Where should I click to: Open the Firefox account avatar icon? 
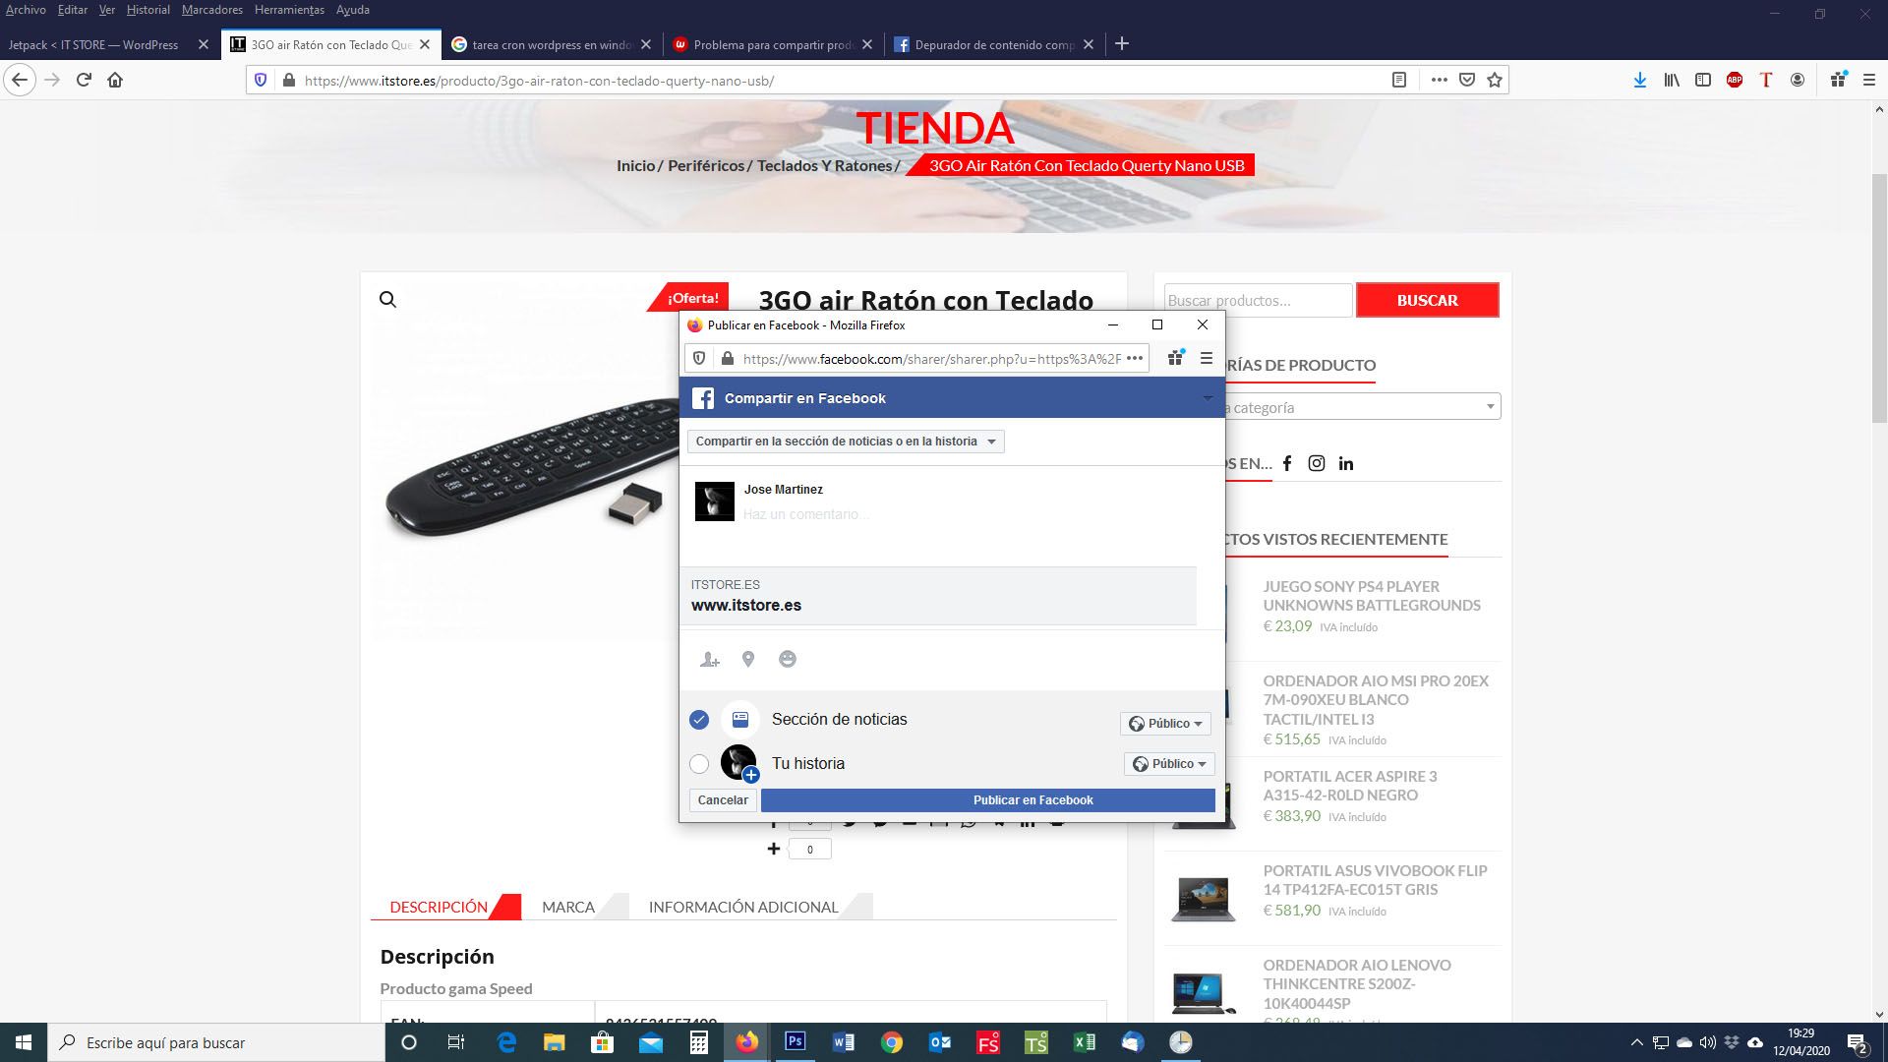[x=1798, y=80]
